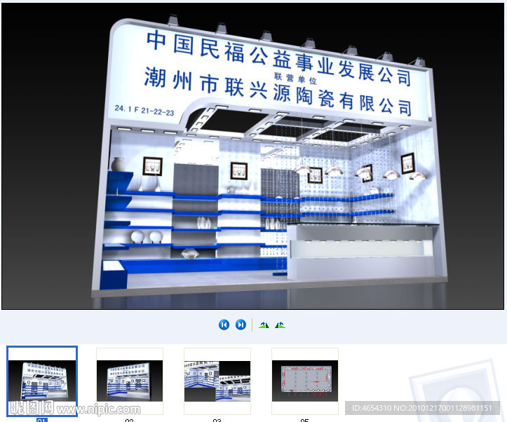Image resolution: width=507 pixels, height=422 pixels.
Task: Open thumbnail 02 booth front view
Action: (x=130, y=381)
